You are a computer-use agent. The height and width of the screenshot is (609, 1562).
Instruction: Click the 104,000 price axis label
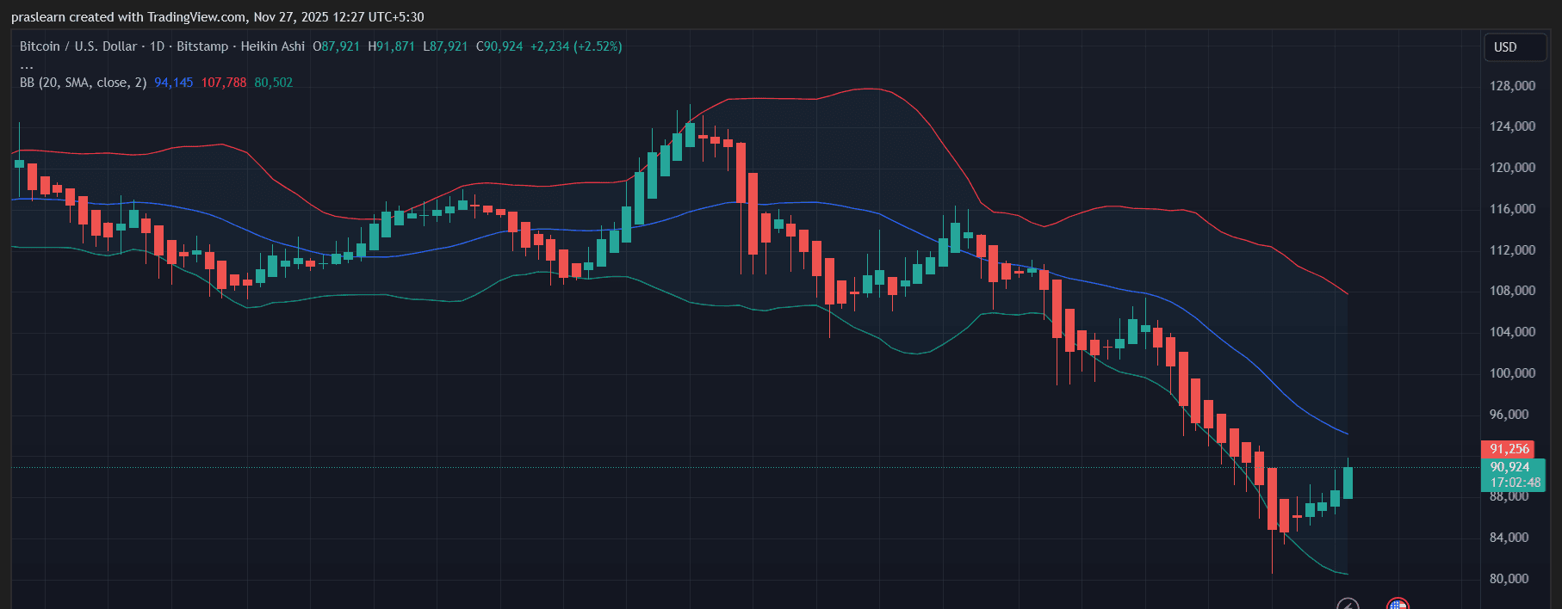pyautogui.click(x=1512, y=332)
